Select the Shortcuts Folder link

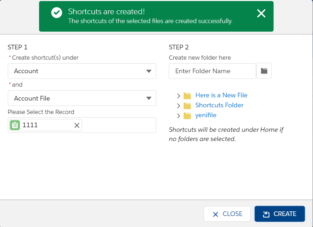click(219, 105)
